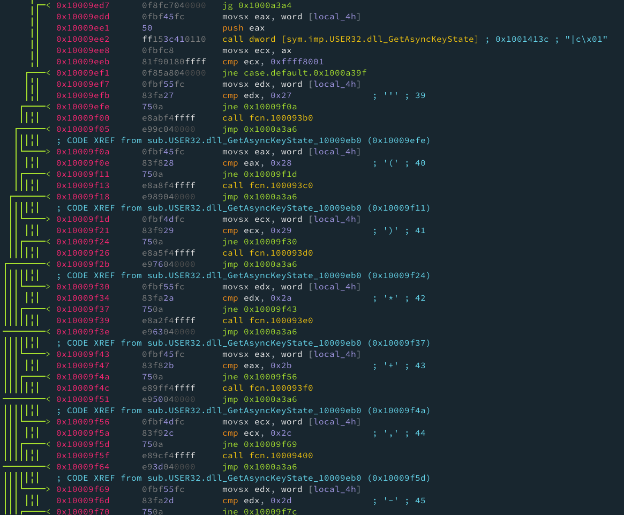This screenshot has height=515, width=624.
Task: Select the address 0x10009f43
Action: pyautogui.click(x=83, y=354)
